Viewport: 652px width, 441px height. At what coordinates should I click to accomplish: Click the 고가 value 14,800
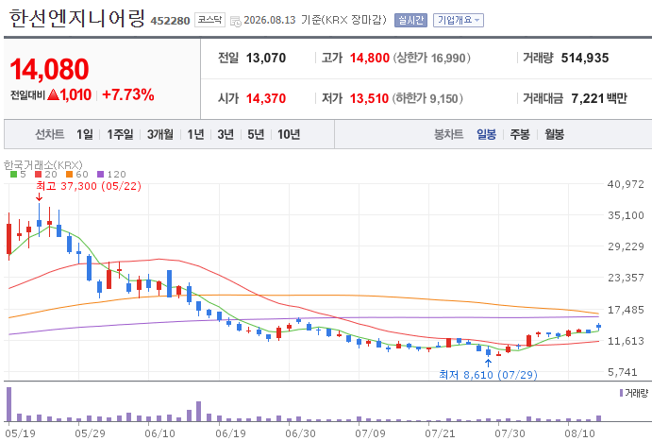(370, 58)
